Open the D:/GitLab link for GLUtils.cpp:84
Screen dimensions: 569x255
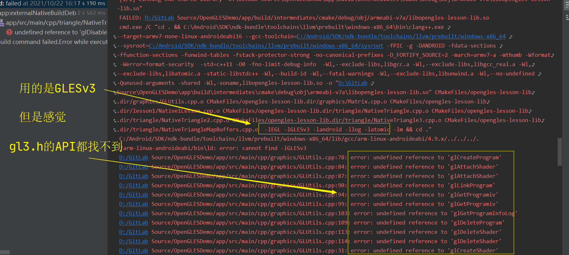coord(133,167)
